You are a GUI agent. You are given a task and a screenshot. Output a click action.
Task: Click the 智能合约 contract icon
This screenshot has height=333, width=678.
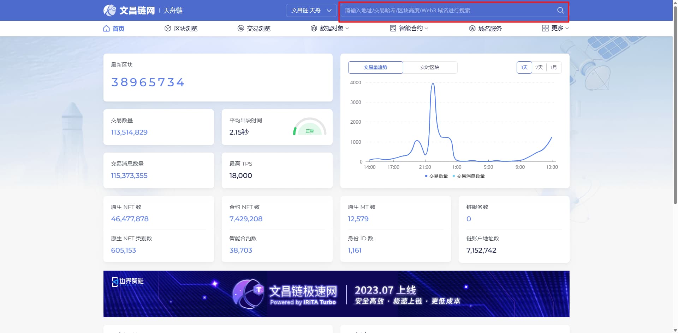click(393, 28)
